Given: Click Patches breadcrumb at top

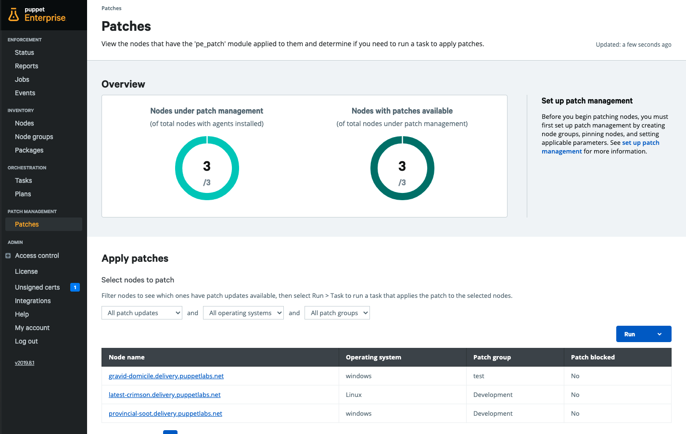Looking at the screenshot, I should tap(112, 8).
